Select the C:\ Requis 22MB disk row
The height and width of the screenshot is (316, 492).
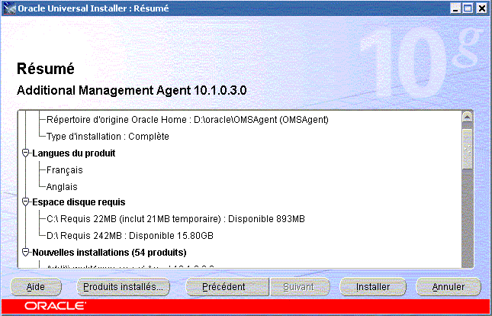click(x=175, y=219)
